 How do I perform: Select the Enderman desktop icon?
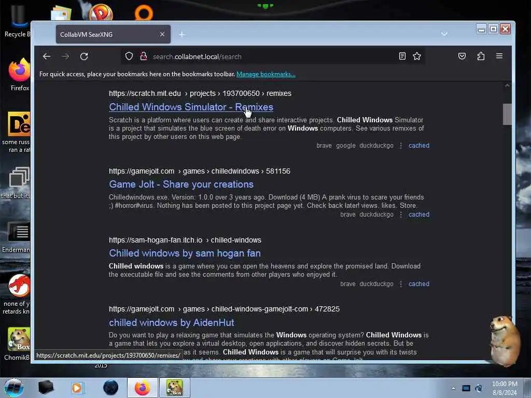17,237
